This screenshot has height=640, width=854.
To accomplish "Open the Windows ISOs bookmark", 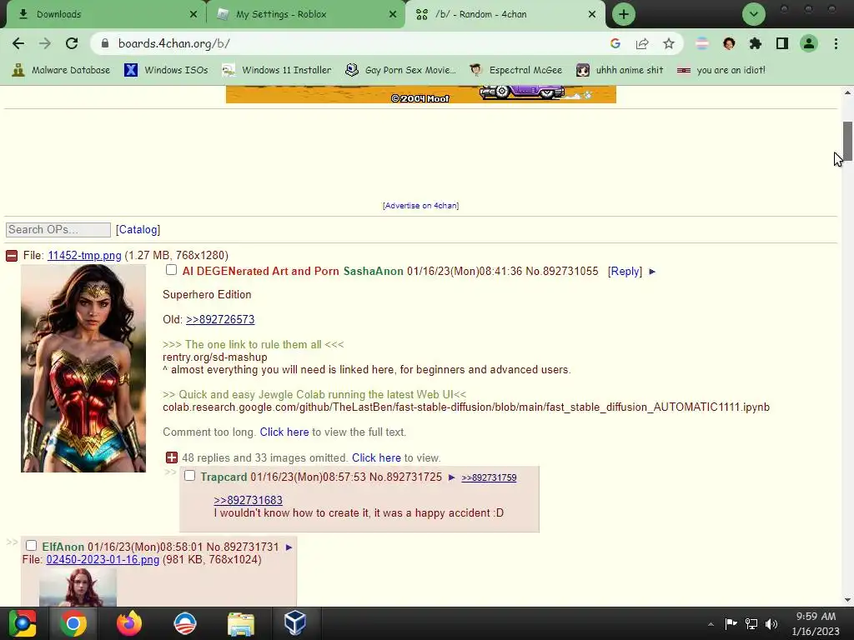I will tap(166, 70).
